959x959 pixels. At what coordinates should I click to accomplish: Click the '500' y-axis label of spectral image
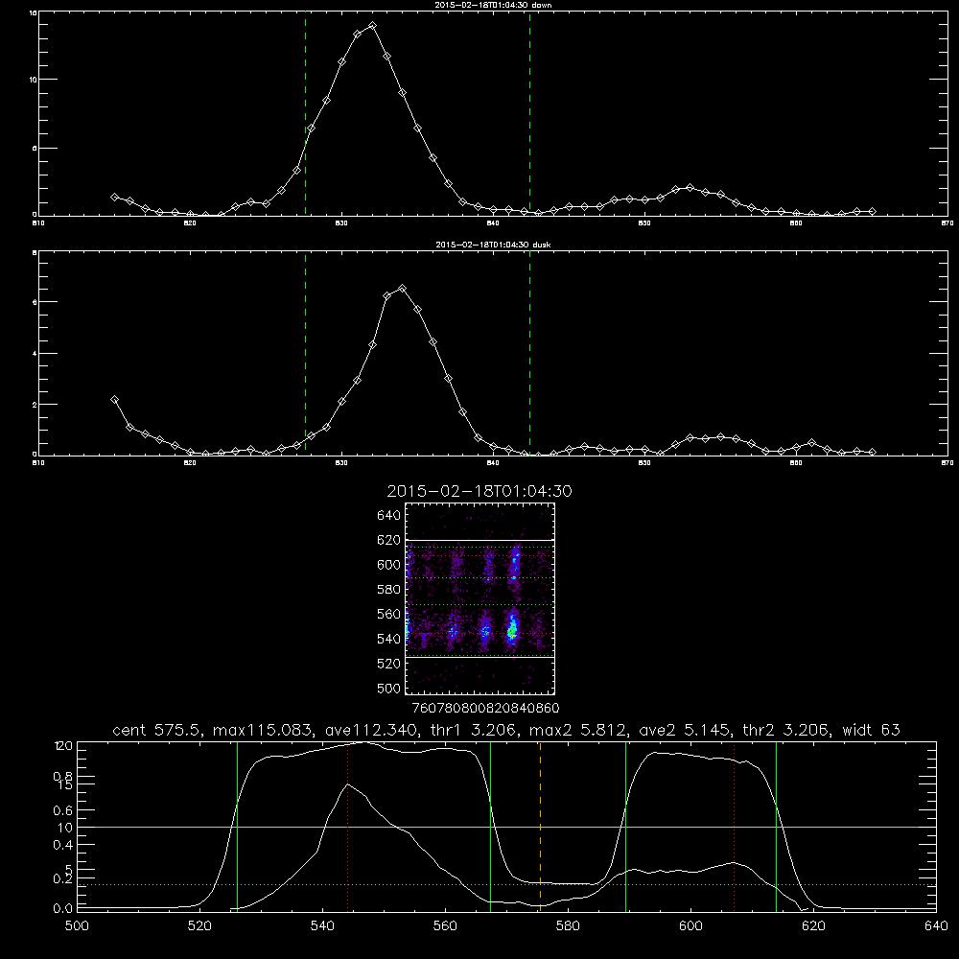(388, 688)
